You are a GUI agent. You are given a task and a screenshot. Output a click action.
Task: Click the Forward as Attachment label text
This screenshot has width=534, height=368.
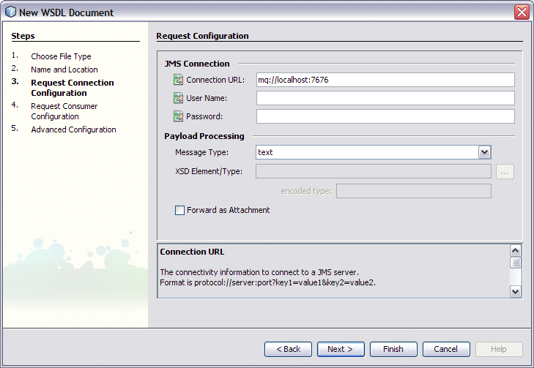(x=228, y=210)
